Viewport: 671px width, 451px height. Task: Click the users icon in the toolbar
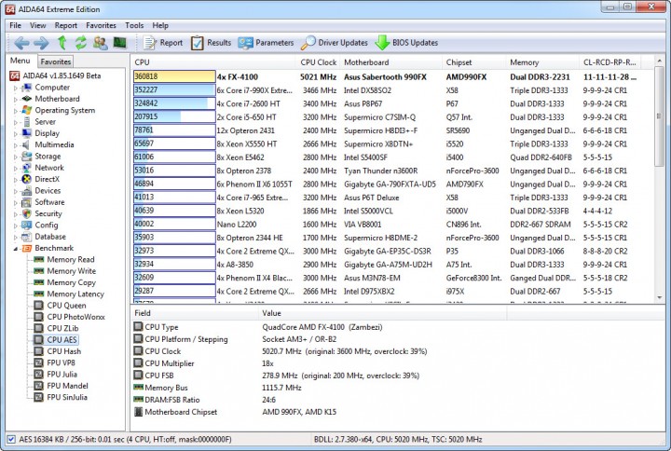coord(101,43)
